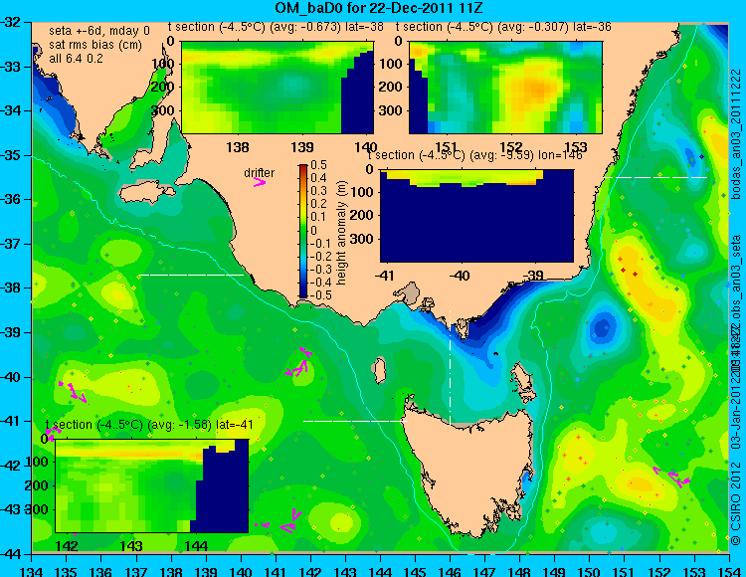Click the title 'OM_baD0 for 22-Dec-2011 11Z'
This screenshot has height=577, width=746.
coord(379,8)
